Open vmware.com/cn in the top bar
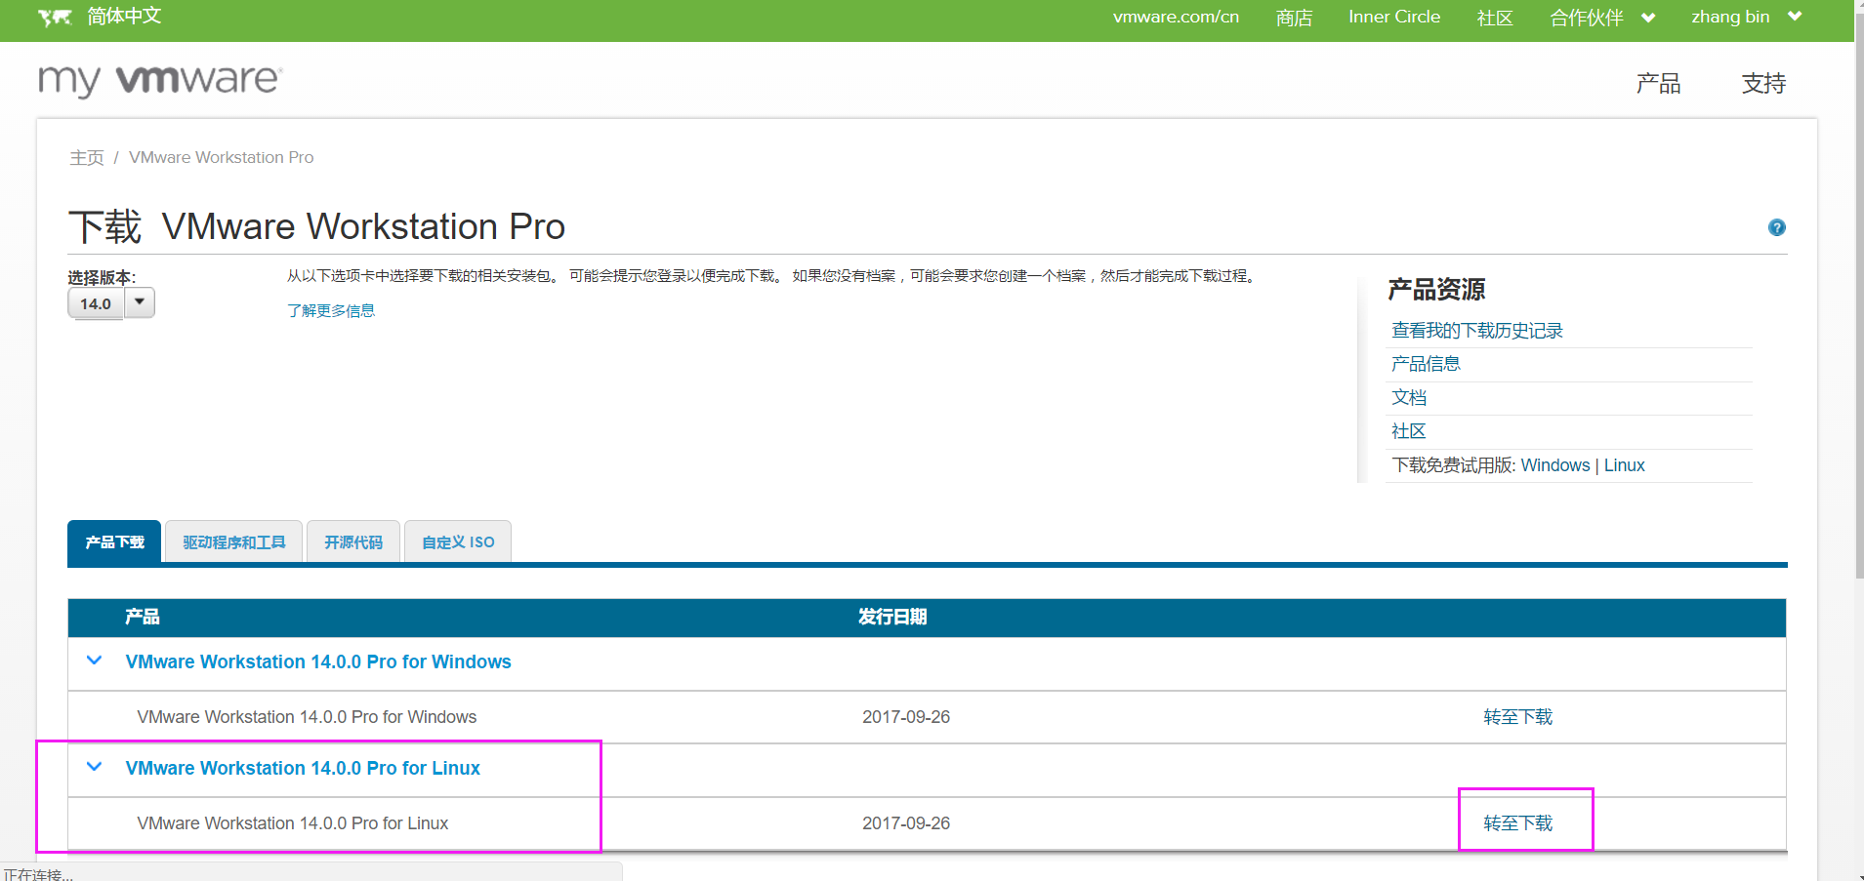This screenshot has height=881, width=1864. pyautogui.click(x=1176, y=17)
